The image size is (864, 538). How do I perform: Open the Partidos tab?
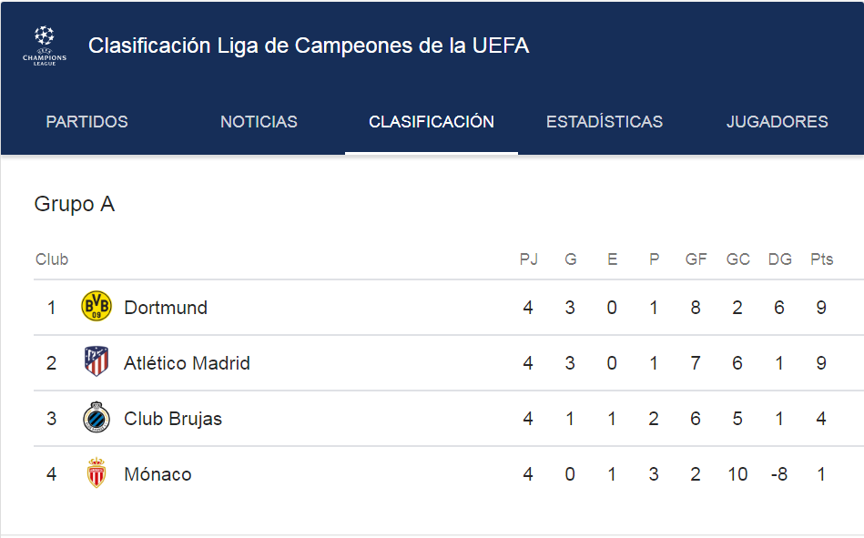coord(87,122)
